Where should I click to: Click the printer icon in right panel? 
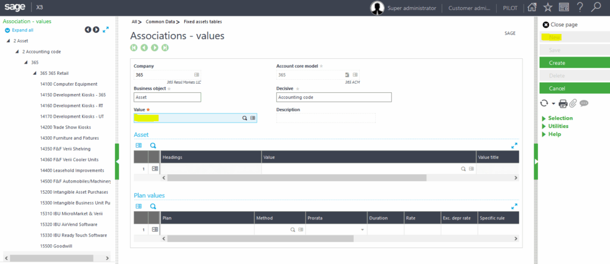563,103
